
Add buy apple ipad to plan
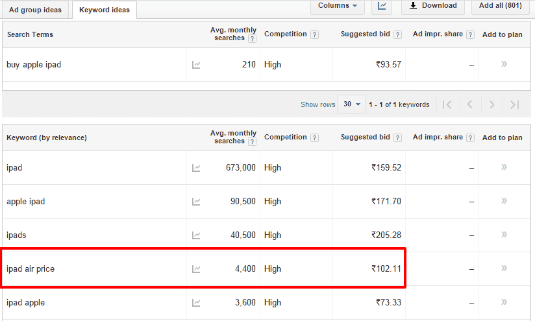504,64
